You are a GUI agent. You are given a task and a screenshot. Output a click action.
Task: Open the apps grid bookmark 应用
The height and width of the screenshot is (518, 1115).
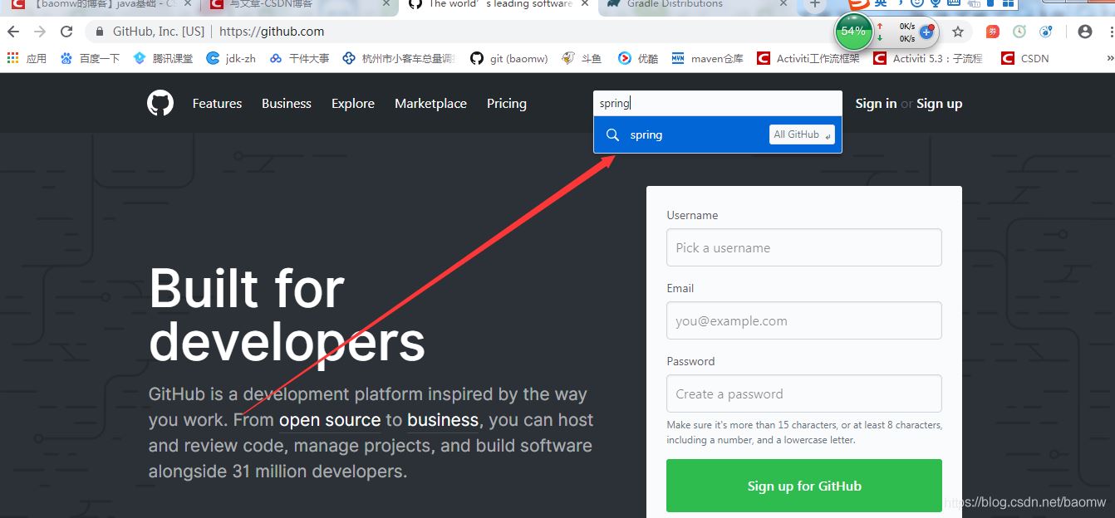coord(27,58)
